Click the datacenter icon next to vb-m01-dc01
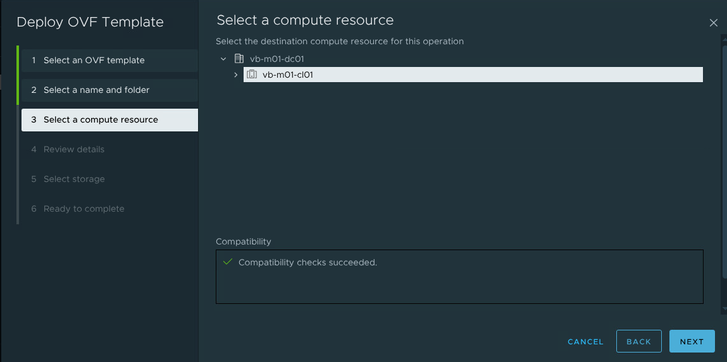The height and width of the screenshot is (362, 727). 239,59
